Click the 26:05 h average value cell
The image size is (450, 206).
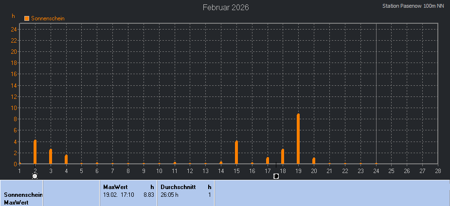[x=170, y=195]
